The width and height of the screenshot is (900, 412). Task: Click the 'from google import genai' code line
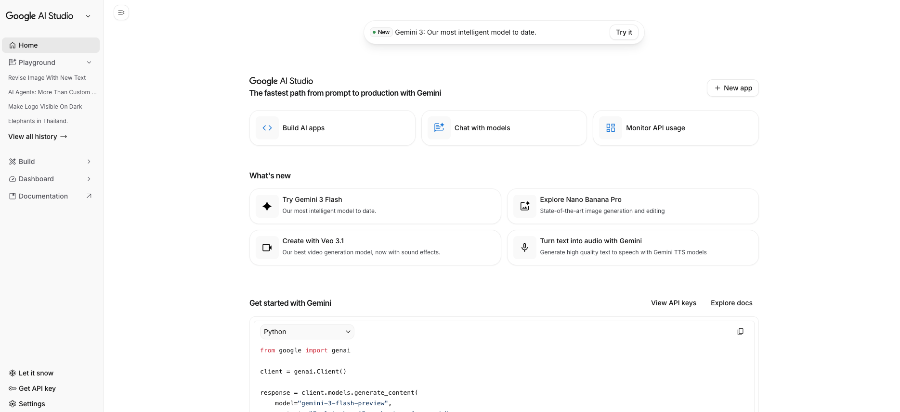(305, 350)
